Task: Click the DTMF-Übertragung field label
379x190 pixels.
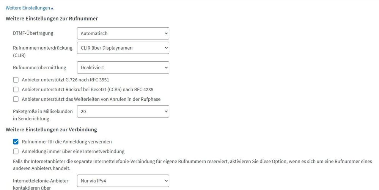Action: (x=33, y=33)
